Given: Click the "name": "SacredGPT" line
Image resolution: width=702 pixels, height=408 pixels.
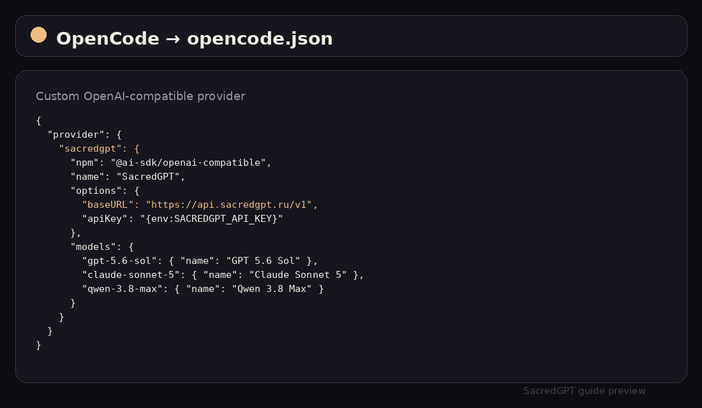Looking at the screenshot, I should 128,177.
